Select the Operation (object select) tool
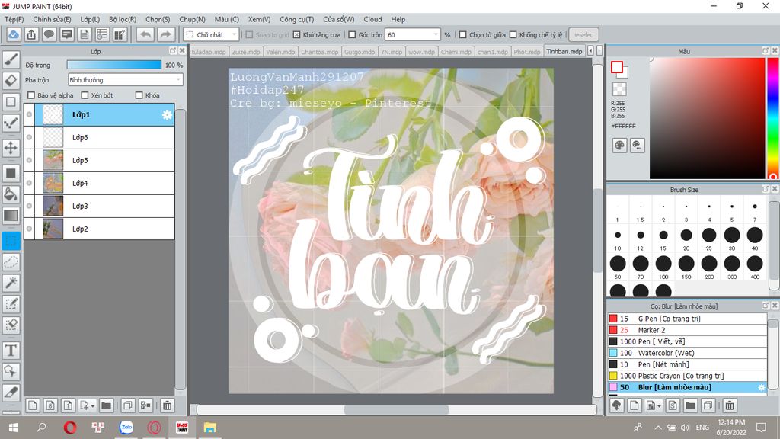The image size is (780, 439). (x=11, y=371)
